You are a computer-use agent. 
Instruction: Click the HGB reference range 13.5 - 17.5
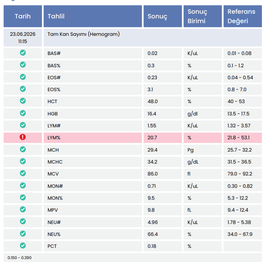tap(238, 114)
